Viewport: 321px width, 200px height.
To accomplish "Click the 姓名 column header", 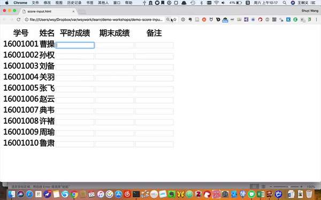I will [x=47, y=33].
